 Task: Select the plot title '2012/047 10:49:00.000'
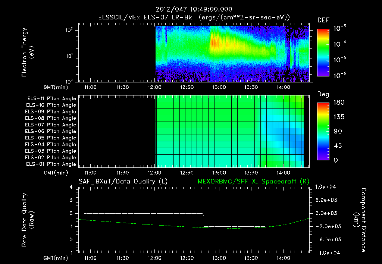click(194, 9)
